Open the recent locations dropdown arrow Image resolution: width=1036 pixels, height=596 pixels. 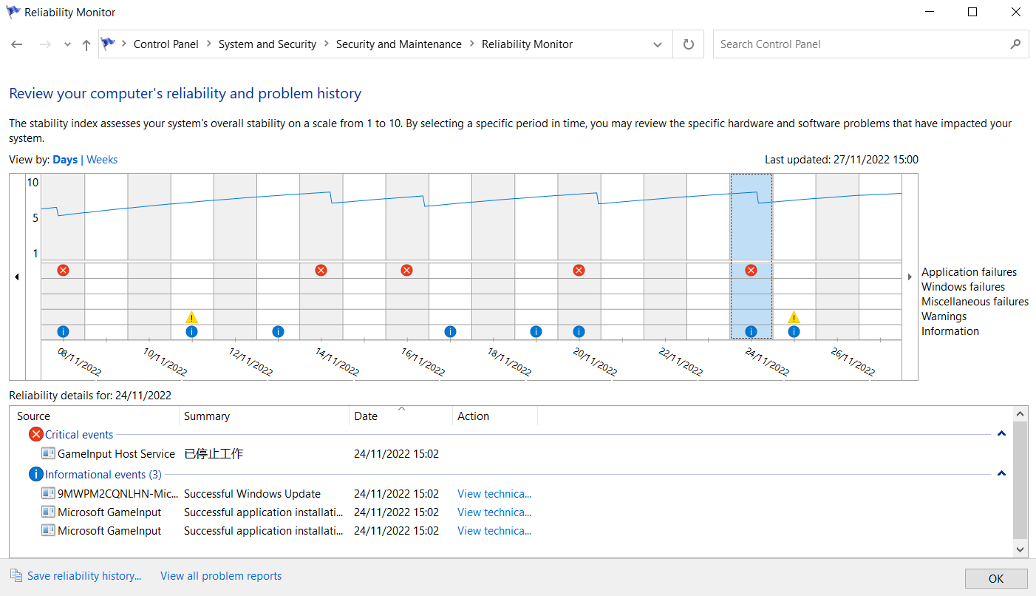(67, 45)
